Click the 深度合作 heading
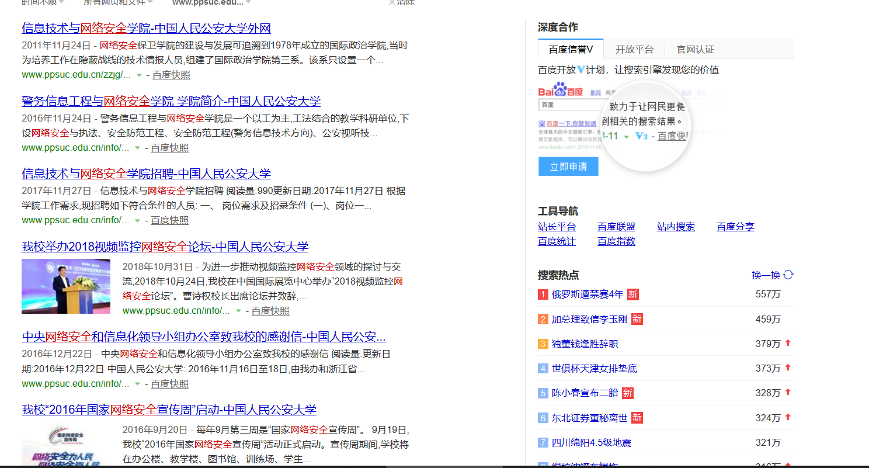869x468 pixels. pyautogui.click(x=558, y=27)
